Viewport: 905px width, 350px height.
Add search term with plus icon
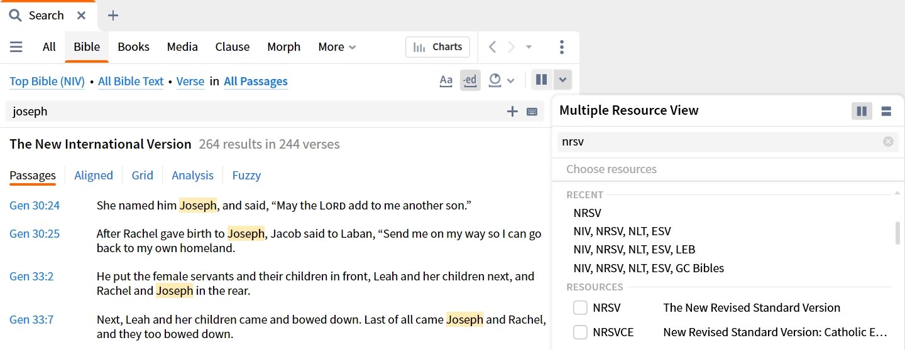[x=513, y=112]
